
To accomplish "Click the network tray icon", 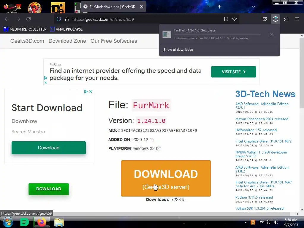I will pyautogui.click(x=269, y=222).
